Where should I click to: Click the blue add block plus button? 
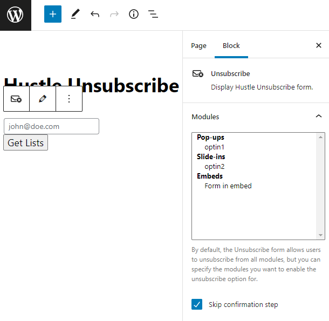(x=53, y=14)
